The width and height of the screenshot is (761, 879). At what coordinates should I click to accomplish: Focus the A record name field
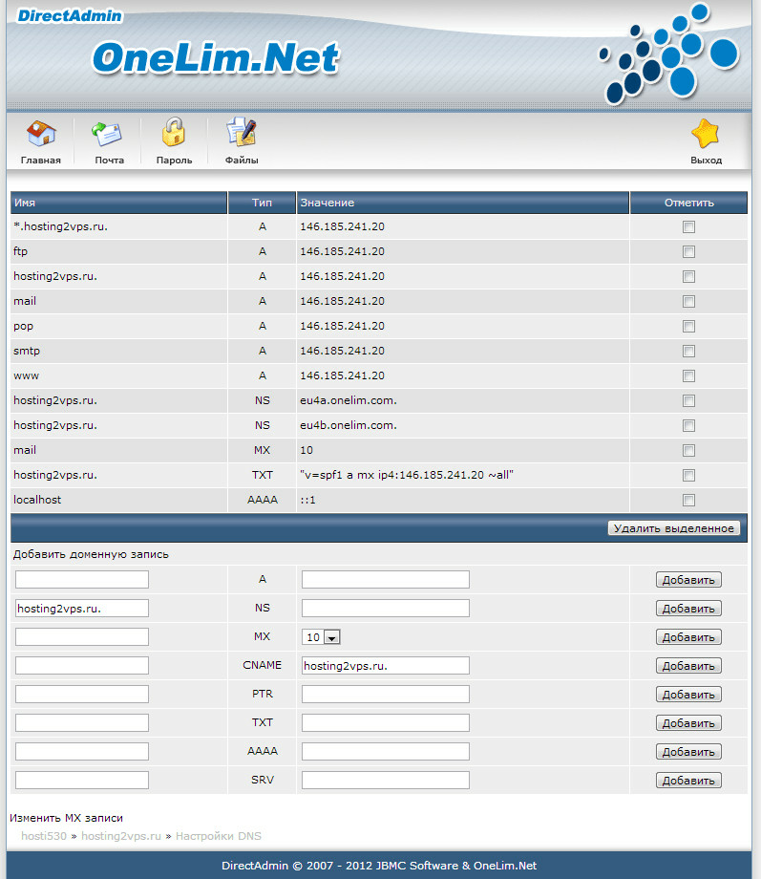click(x=82, y=580)
